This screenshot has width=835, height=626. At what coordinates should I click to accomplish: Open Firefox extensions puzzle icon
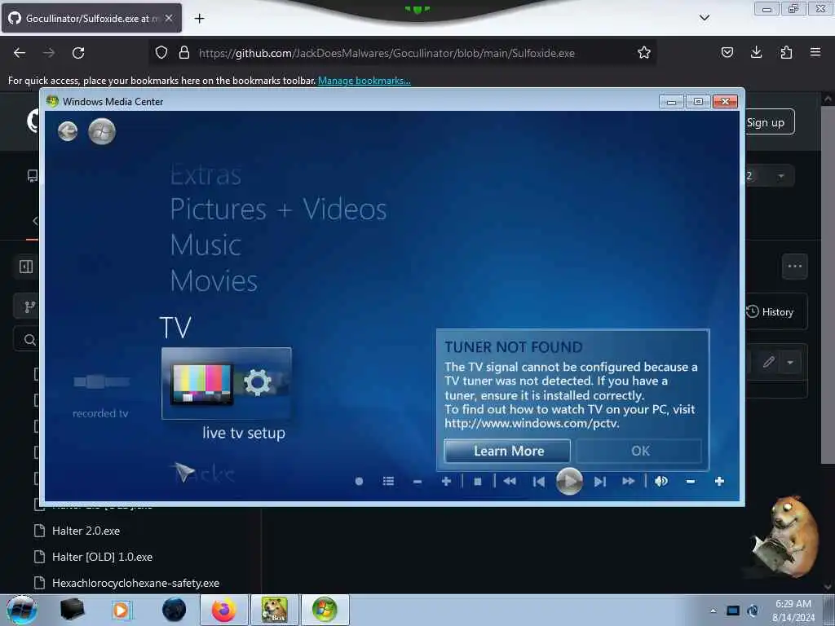(786, 52)
